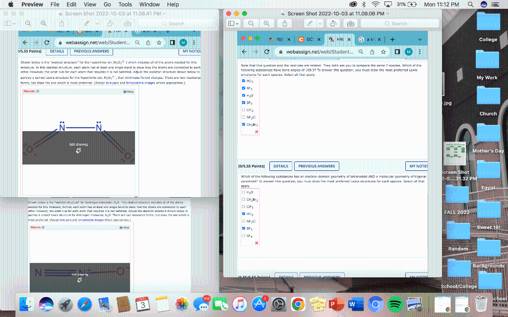Uncheck the PCl3 checkbox

243,81
